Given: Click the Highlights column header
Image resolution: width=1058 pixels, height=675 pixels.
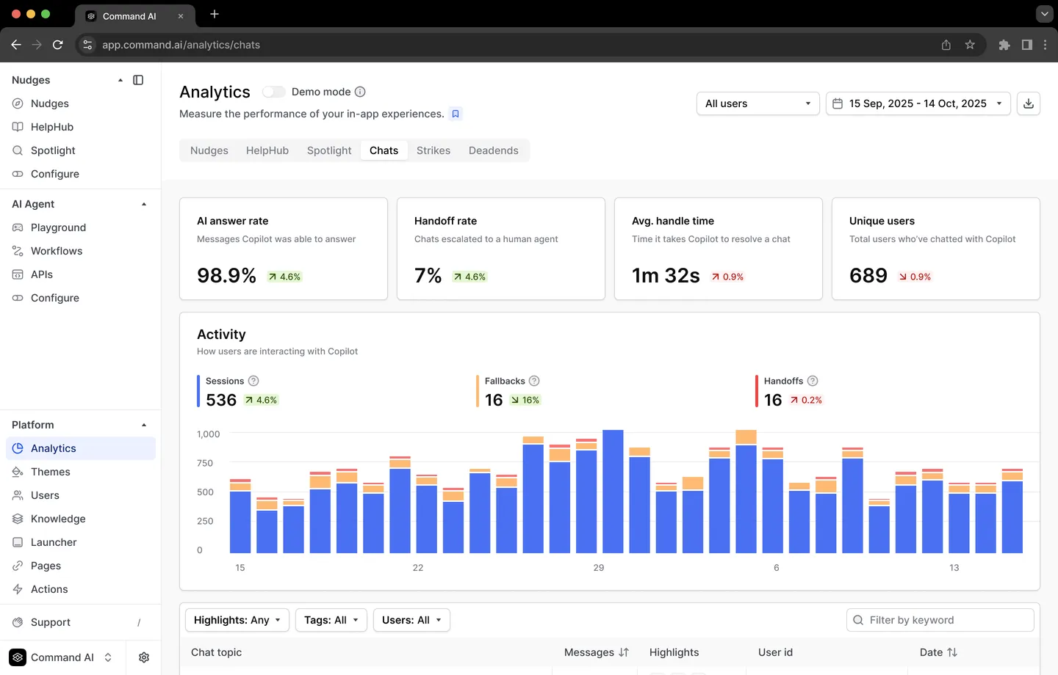Looking at the screenshot, I should (674, 652).
